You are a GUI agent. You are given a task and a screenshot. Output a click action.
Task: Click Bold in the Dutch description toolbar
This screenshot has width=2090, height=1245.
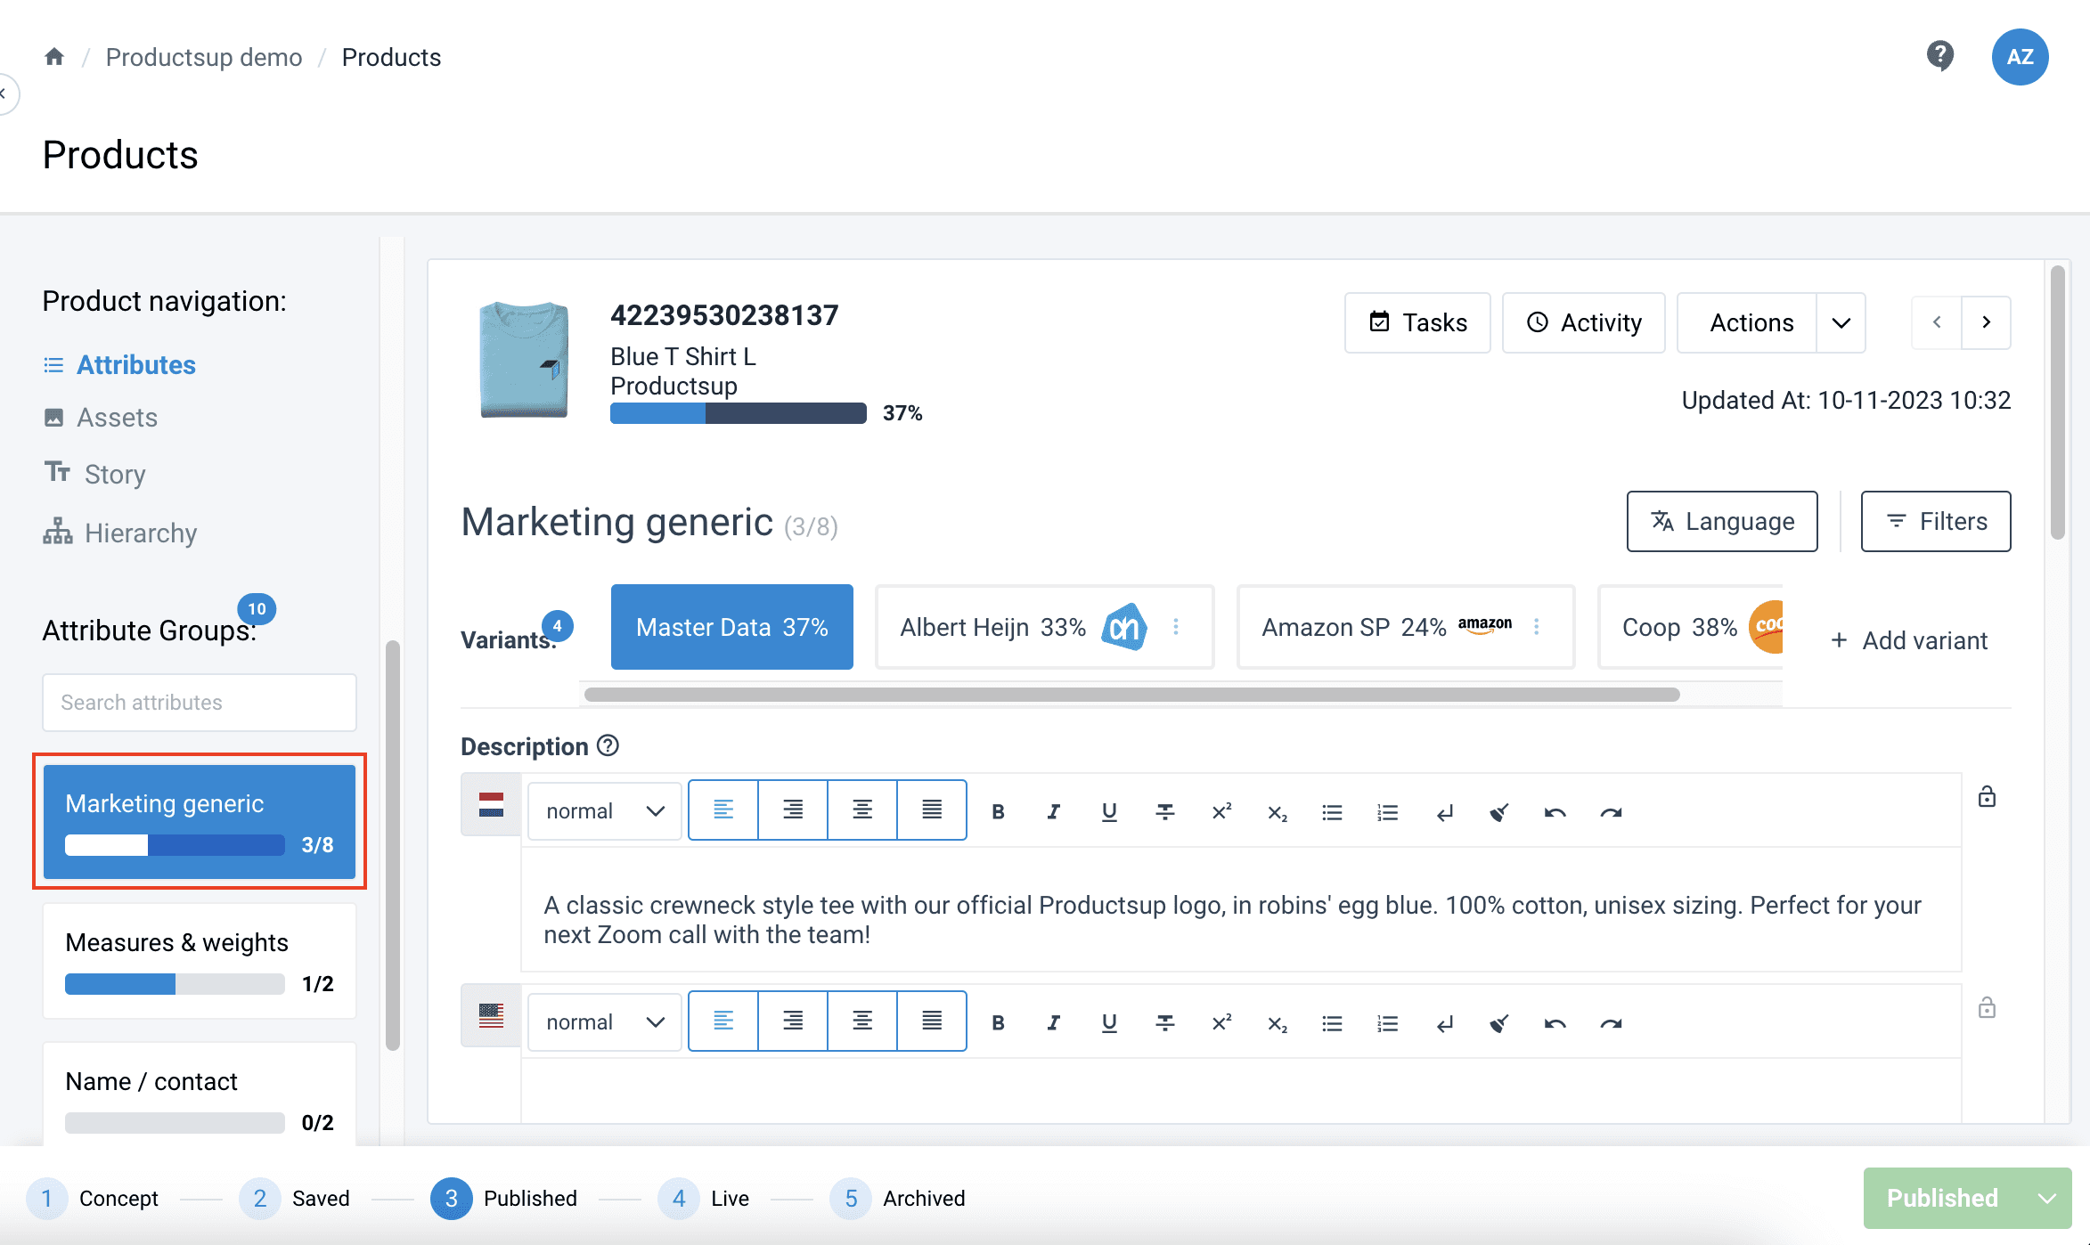point(998,811)
